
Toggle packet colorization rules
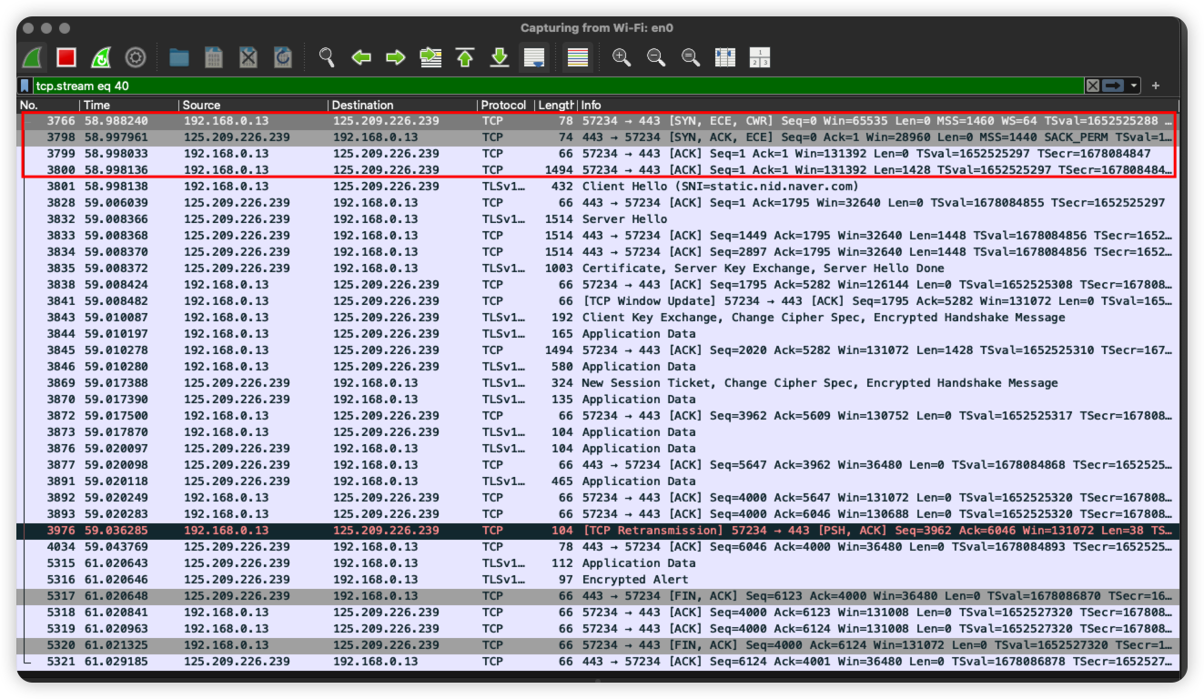tap(577, 57)
